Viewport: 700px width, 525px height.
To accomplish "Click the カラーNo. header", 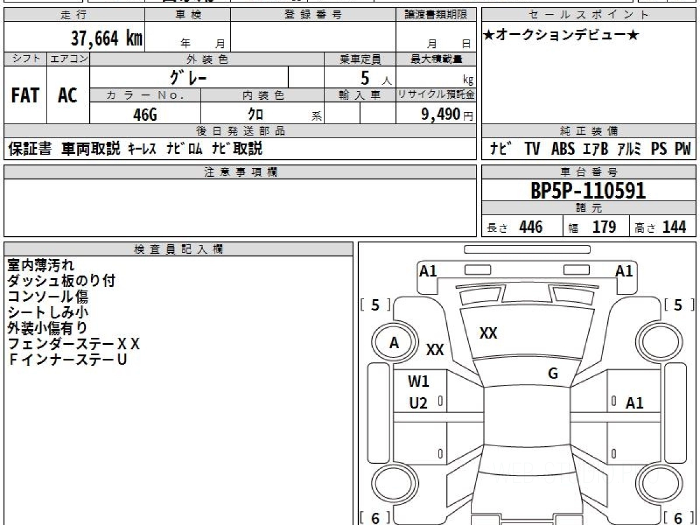I will click(x=145, y=95).
